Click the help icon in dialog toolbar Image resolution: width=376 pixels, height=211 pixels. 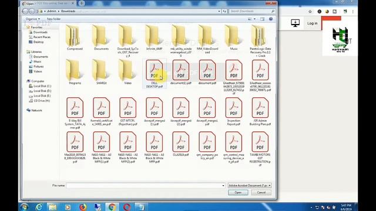(271, 19)
